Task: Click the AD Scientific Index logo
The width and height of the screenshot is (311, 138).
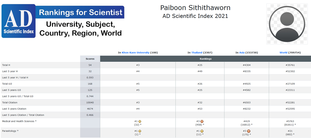Action: click(x=18, y=21)
